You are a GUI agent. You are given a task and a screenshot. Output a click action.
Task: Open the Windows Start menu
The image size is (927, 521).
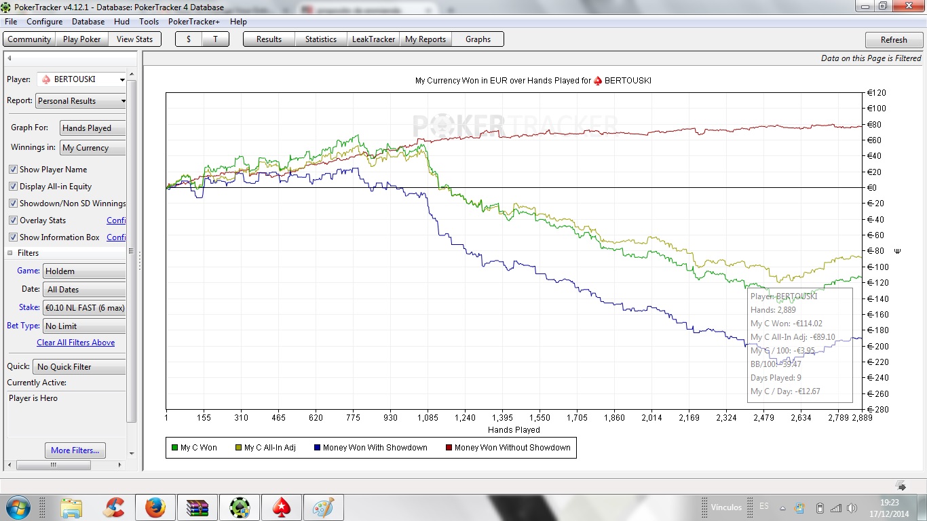[17, 507]
